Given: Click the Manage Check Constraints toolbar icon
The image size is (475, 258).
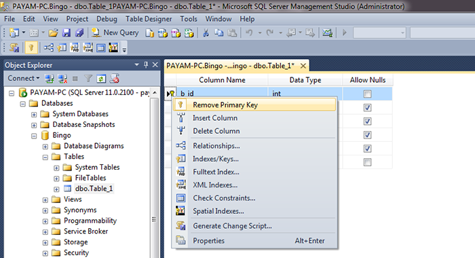Looking at the screenshot, I should (x=100, y=48).
